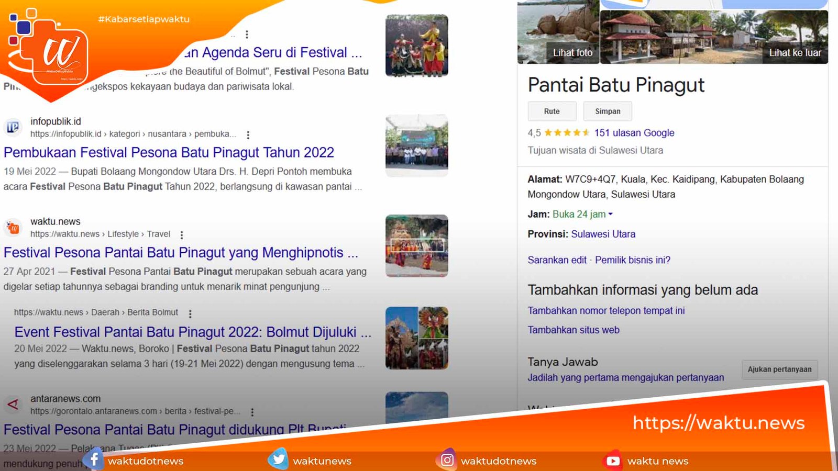Click the waktudotnews label next to Instagram
This screenshot has width=838, height=471.
tap(499, 461)
